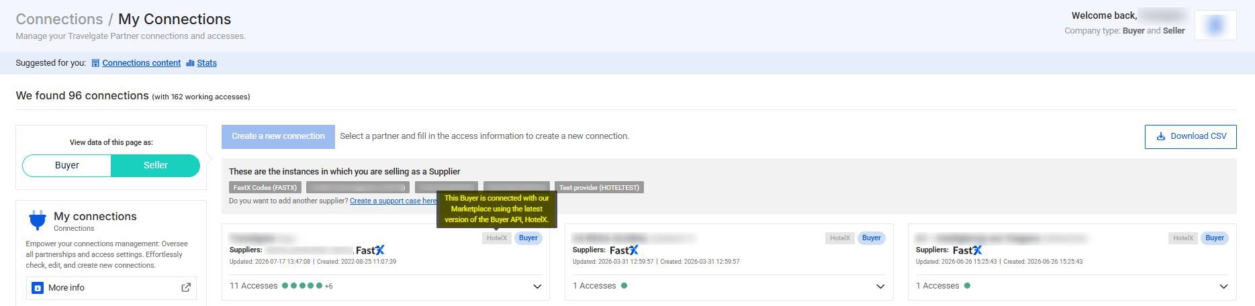Click the Stats bar chart icon
1255x306 pixels.
click(x=190, y=63)
